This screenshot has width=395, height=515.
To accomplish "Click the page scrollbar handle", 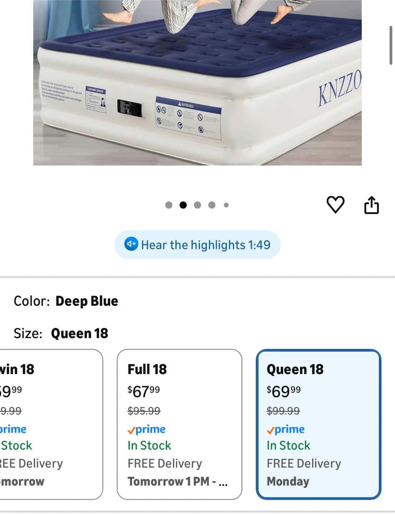I will [391, 45].
